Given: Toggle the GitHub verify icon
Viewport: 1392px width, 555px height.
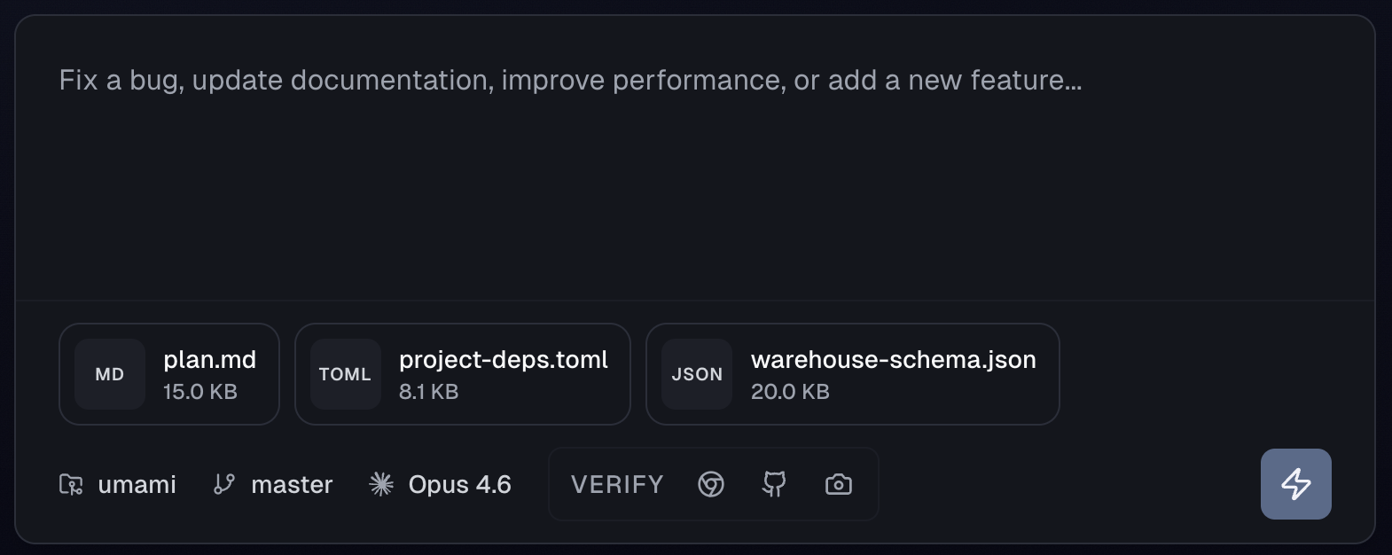Looking at the screenshot, I should [x=774, y=484].
